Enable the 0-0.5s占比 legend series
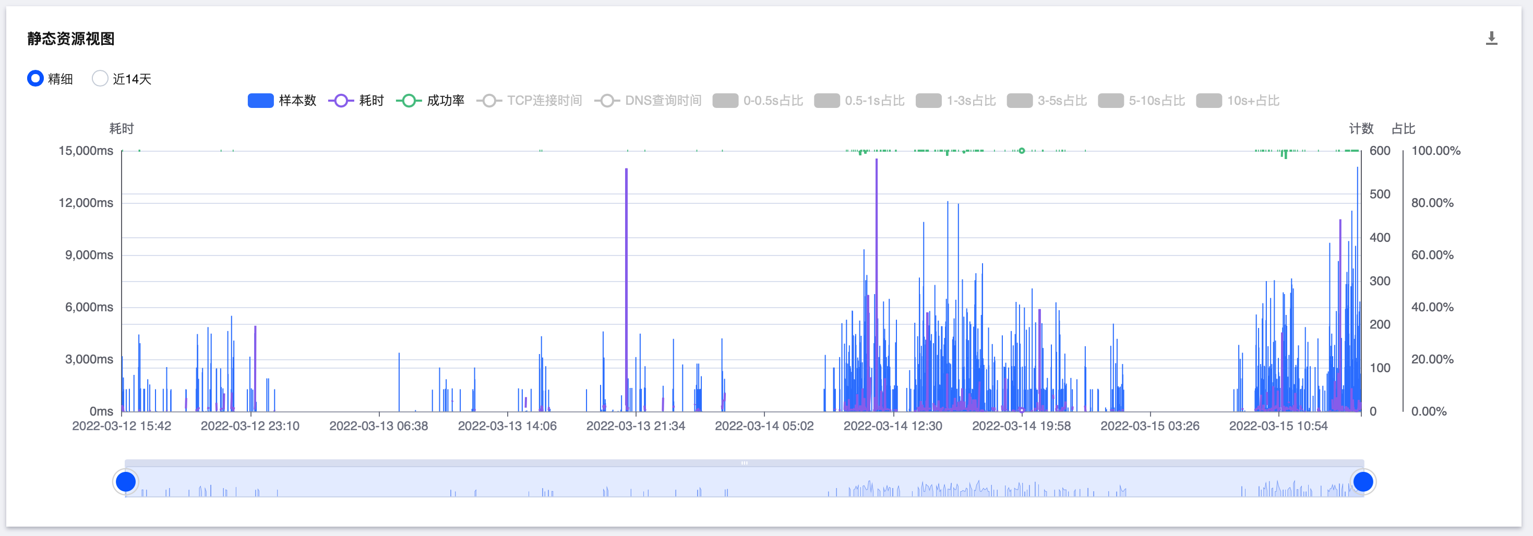The image size is (1533, 536). click(x=758, y=101)
